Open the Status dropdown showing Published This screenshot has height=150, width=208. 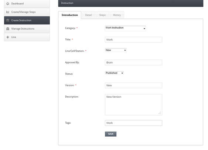point(115,73)
